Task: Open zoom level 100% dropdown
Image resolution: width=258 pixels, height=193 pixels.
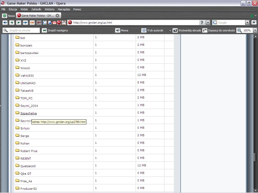Action: (x=255, y=30)
